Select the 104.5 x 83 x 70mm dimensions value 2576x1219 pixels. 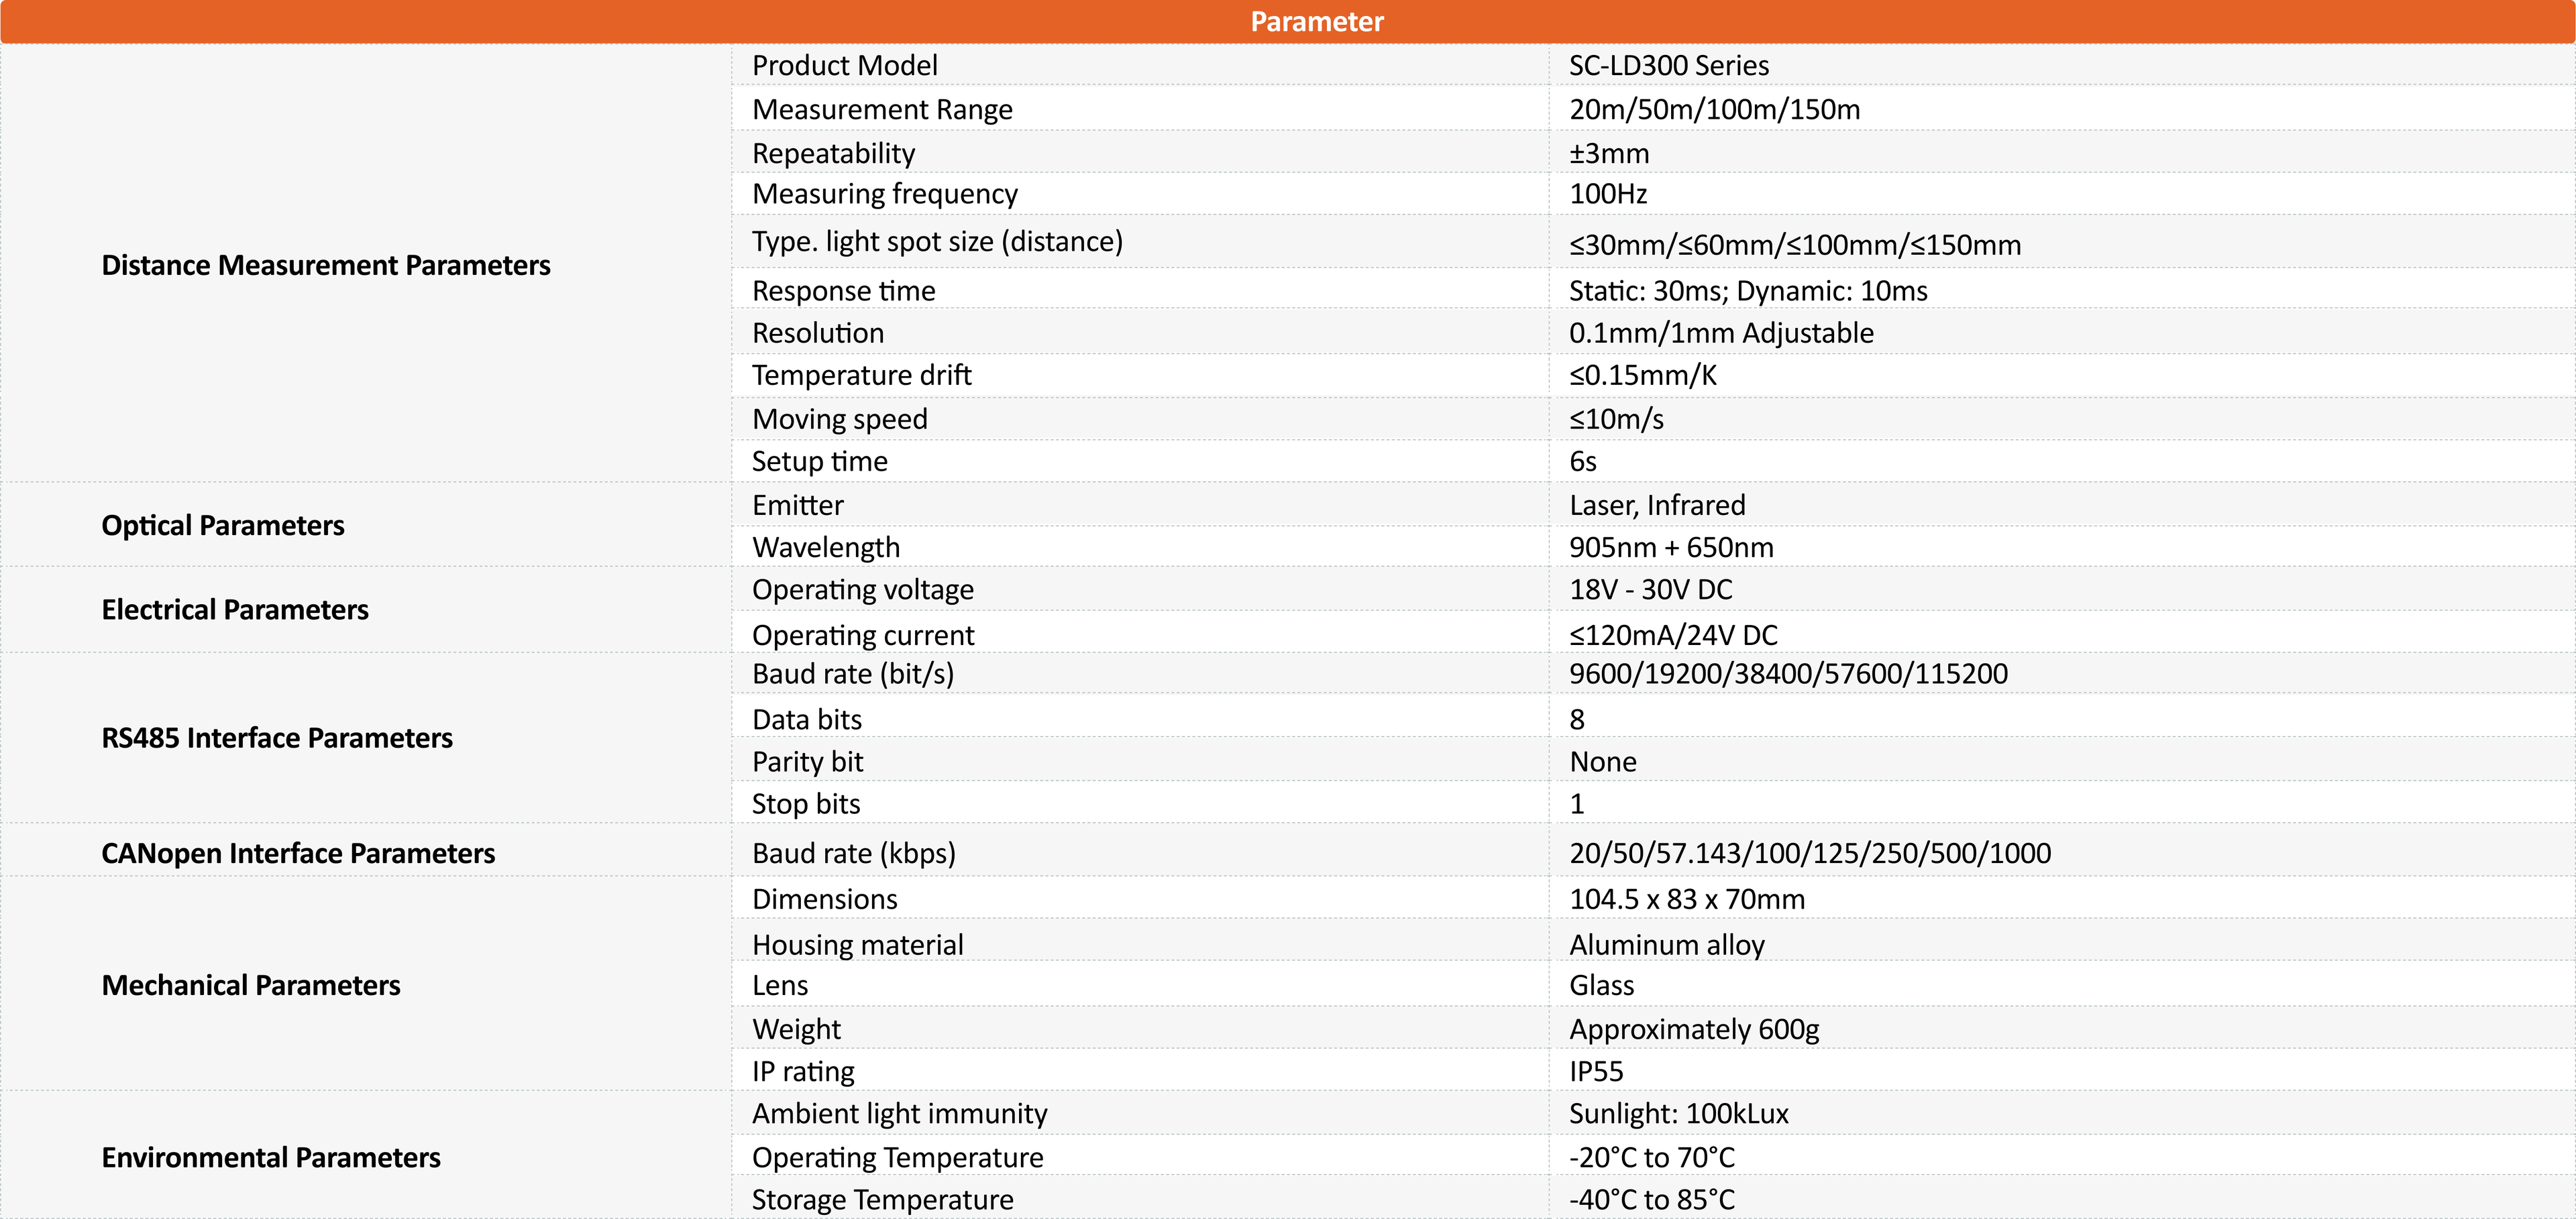coord(1687,899)
